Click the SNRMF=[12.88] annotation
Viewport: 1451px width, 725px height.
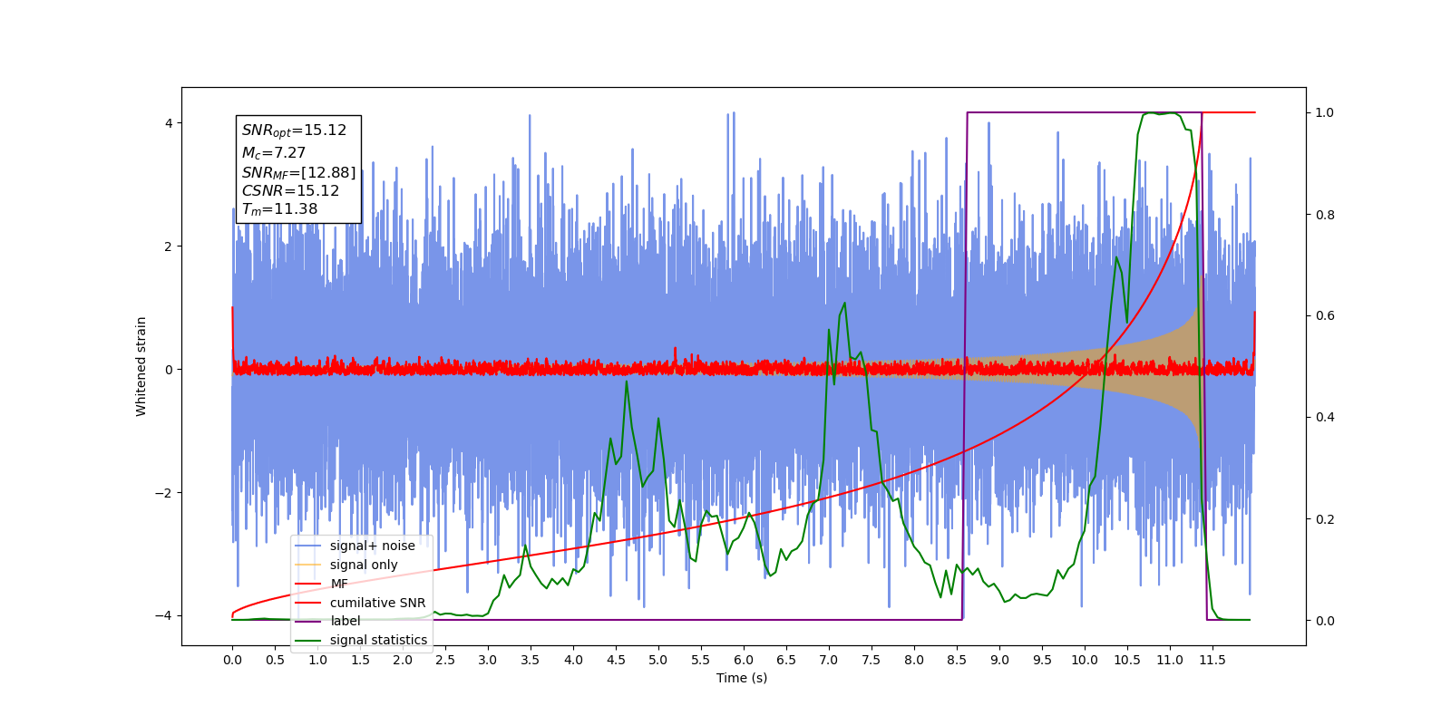point(298,172)
